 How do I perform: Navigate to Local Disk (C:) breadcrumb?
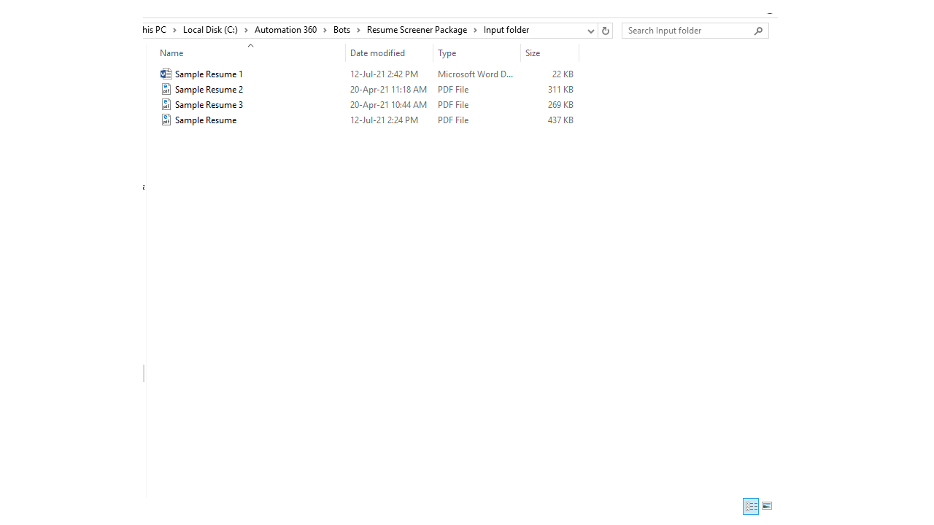point(210,30)
